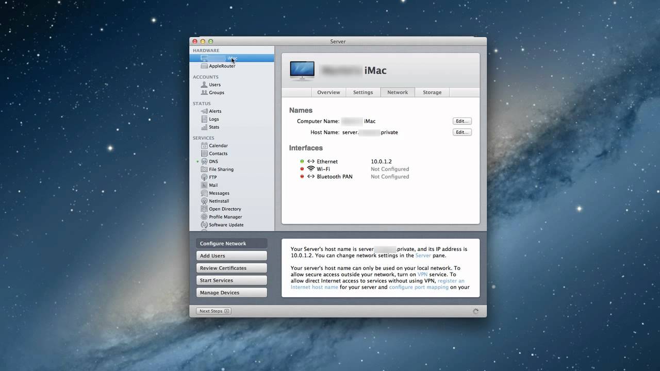Screen dimensions: 660x371
Task: Follow the configure port mapping link
Action: click(419, 288)
